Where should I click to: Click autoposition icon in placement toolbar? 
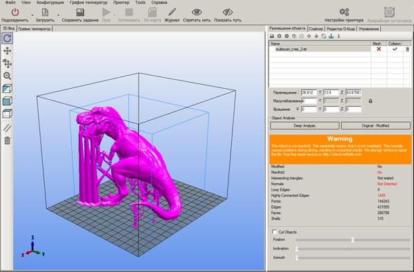[302, 36]
